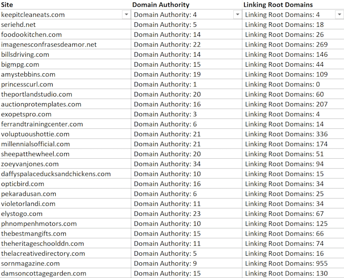
Task: Select the Site column header
Action: (x=65, y=5)
